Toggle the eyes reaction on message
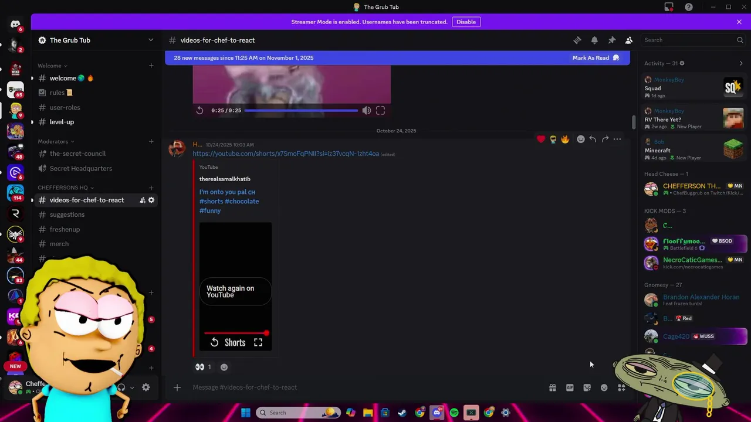 (x=203, y=367)
